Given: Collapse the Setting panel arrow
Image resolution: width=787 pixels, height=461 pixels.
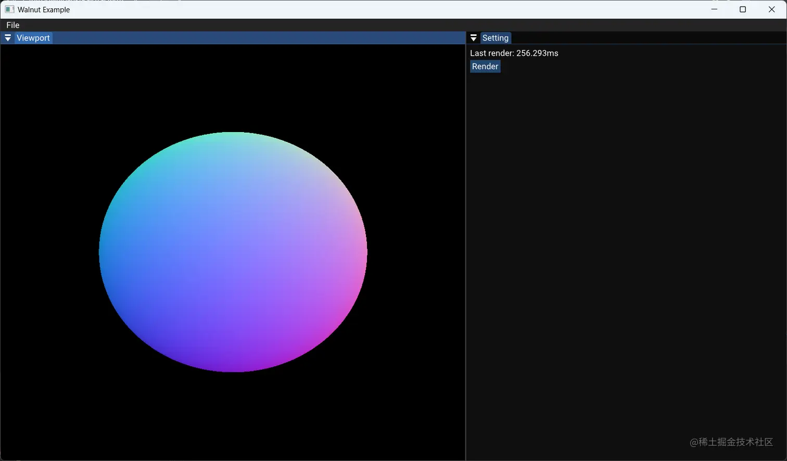Looking at the screenshot, I should (474, 38).
